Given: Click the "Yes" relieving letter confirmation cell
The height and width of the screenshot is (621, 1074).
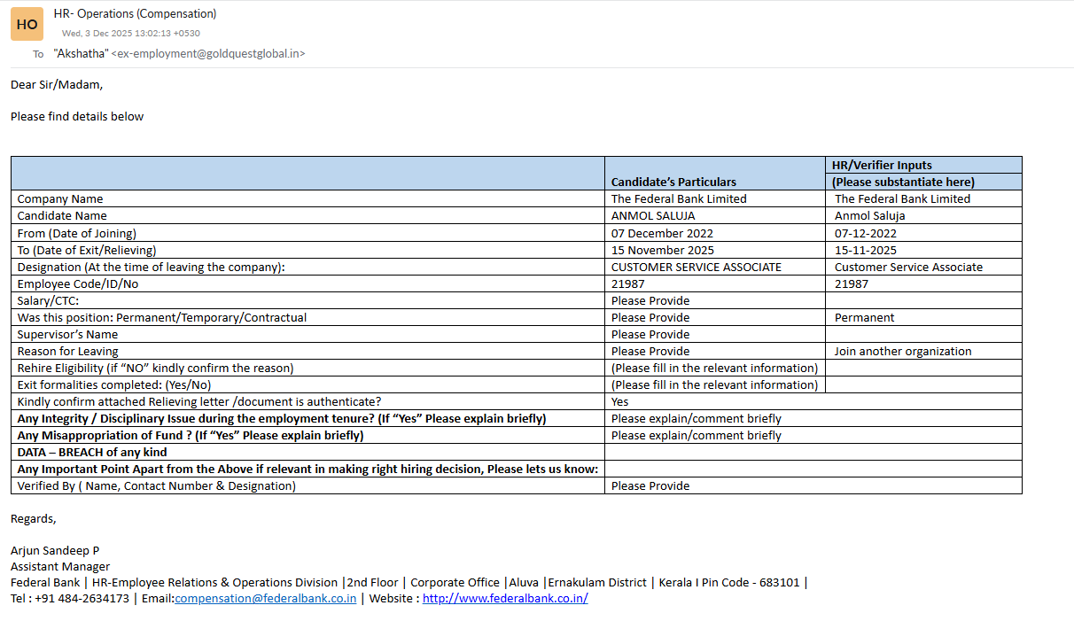Looking at the screenshot, I should tap(620, 401).
